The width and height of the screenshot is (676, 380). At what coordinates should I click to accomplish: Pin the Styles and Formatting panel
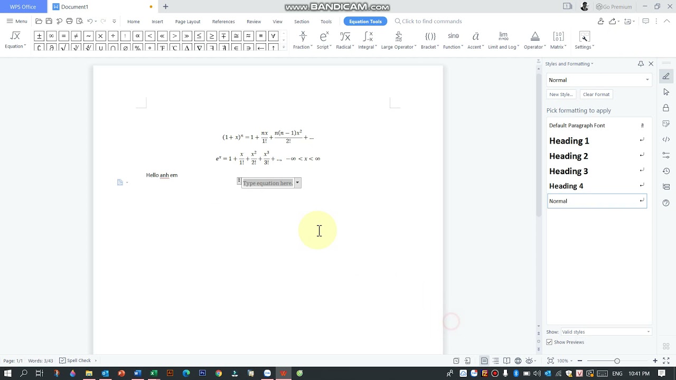[x=641, y=64]
